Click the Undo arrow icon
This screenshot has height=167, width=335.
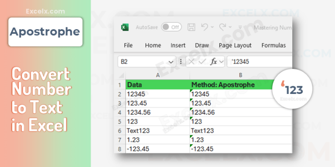[x=205, y=27]
